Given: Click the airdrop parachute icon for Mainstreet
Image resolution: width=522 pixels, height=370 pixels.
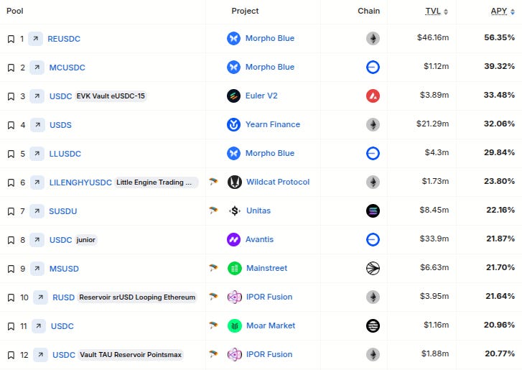Looking at the screenshot, I should (213, 268).
